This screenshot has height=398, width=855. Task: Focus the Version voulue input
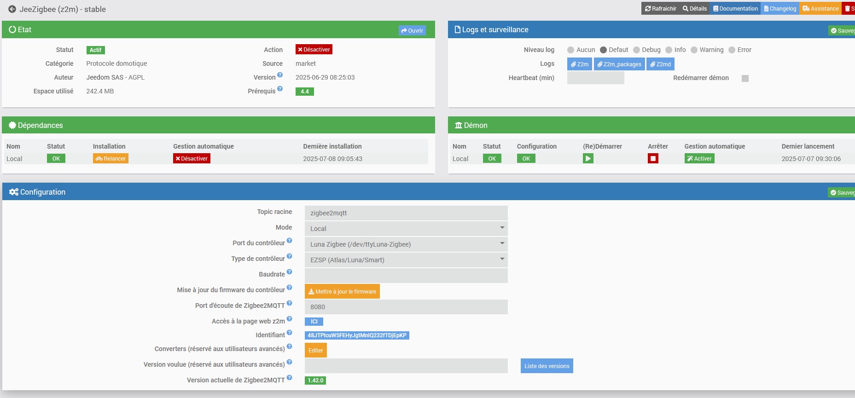pyautogui.click(x=406, y=366)
